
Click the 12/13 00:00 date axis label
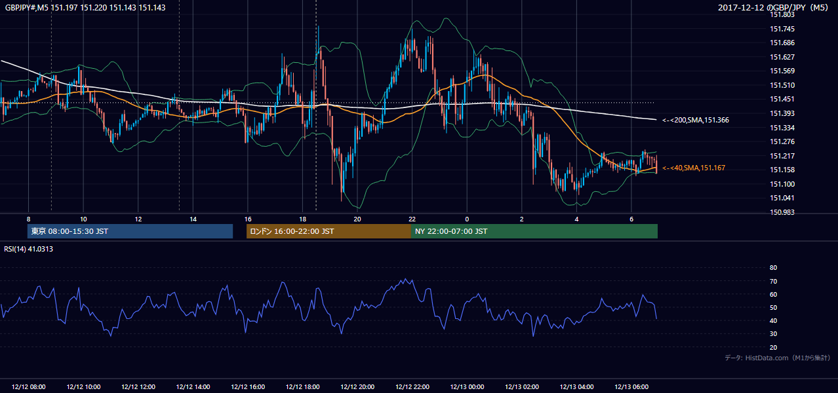pos(467,387)
